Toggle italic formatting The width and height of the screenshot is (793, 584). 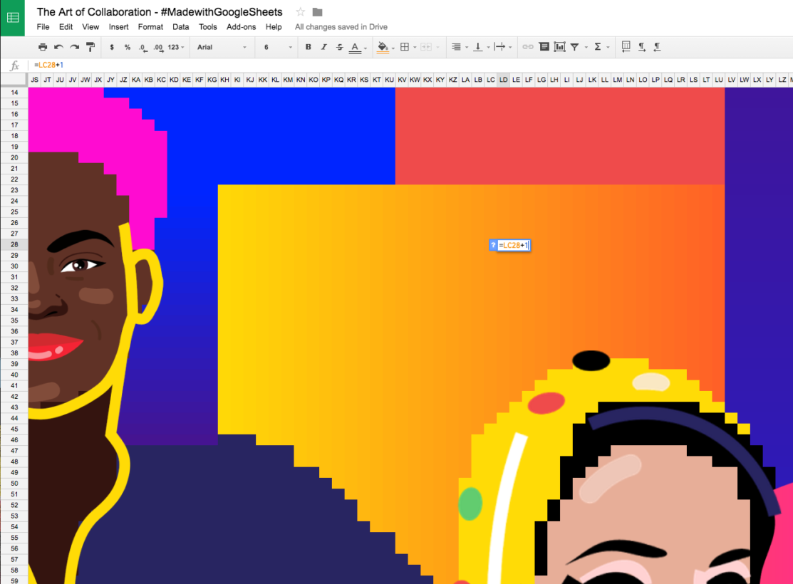coord(323,47)
